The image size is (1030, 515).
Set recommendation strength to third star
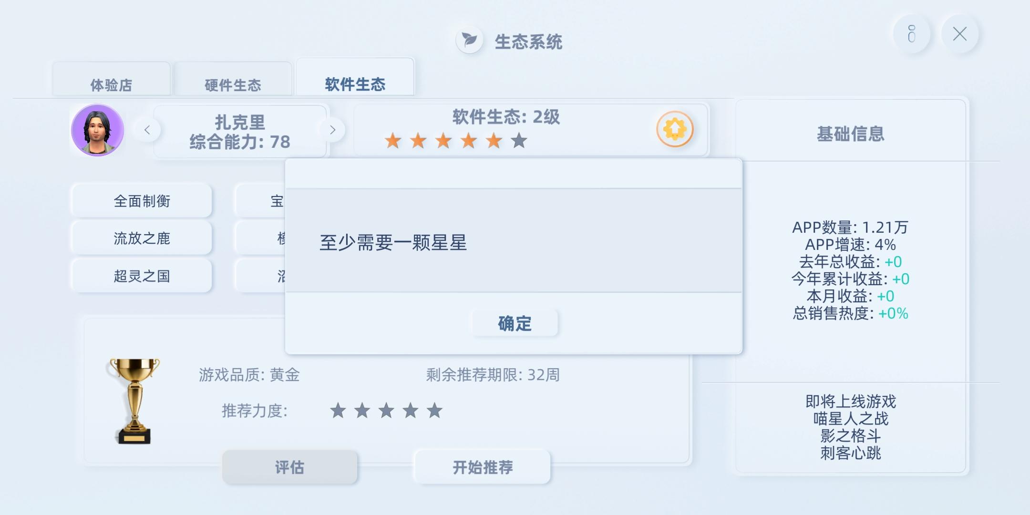386,411
